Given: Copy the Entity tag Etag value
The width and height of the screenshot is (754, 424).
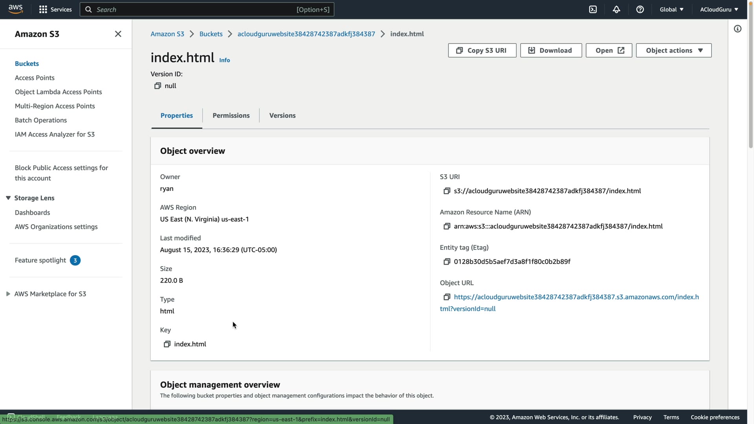Looking at the screenshot, I should [447, 261].
